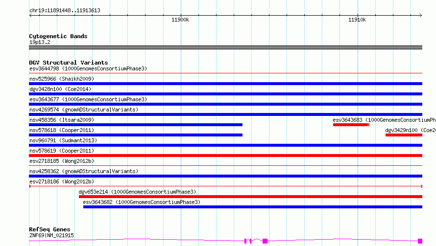Click the blue bar under dgv3428n100
This screenshot has height=246, width=436.
(x=225, y=94)
